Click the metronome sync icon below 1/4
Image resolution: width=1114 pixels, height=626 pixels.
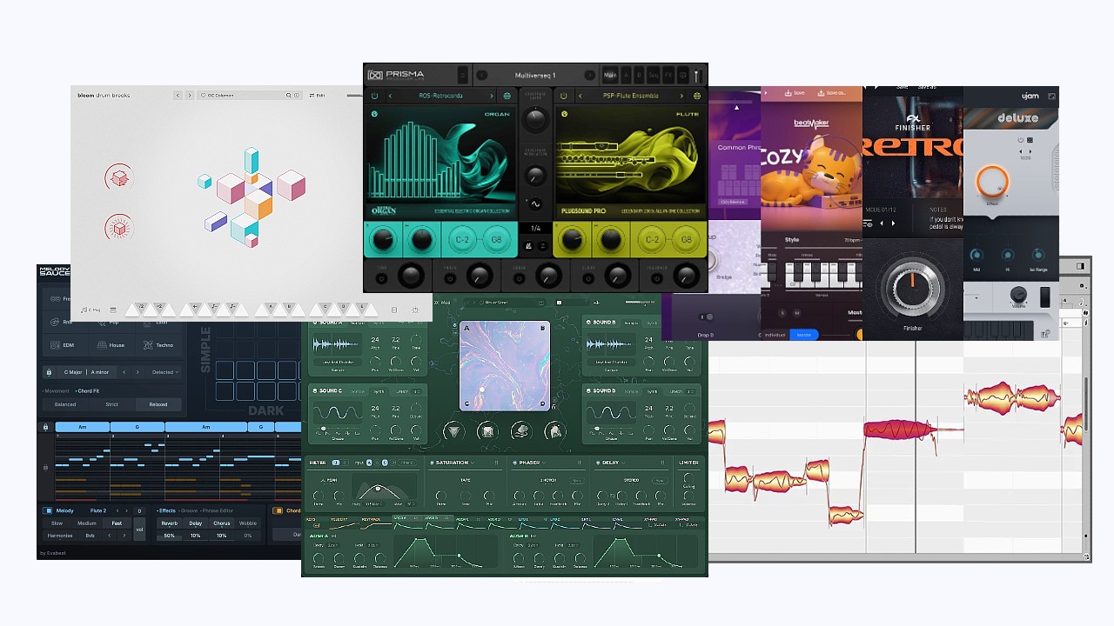(528, 246)
